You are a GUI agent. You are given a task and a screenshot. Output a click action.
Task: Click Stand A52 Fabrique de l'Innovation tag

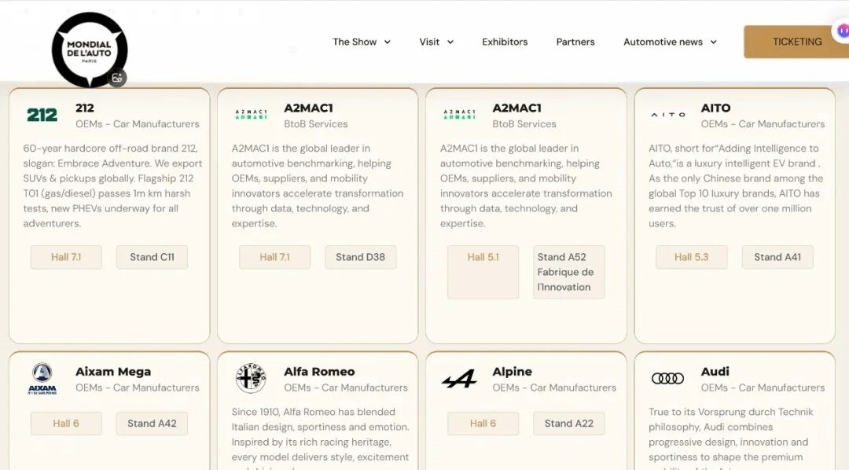tap(569, 272)
